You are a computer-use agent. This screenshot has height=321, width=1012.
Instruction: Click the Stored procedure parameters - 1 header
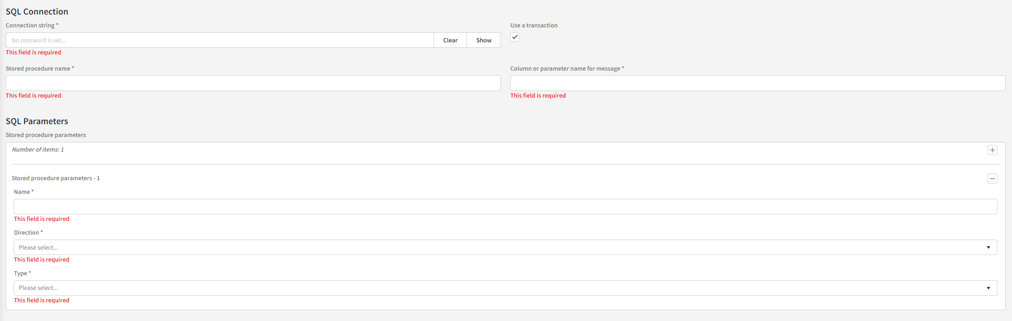coord(56,178)
